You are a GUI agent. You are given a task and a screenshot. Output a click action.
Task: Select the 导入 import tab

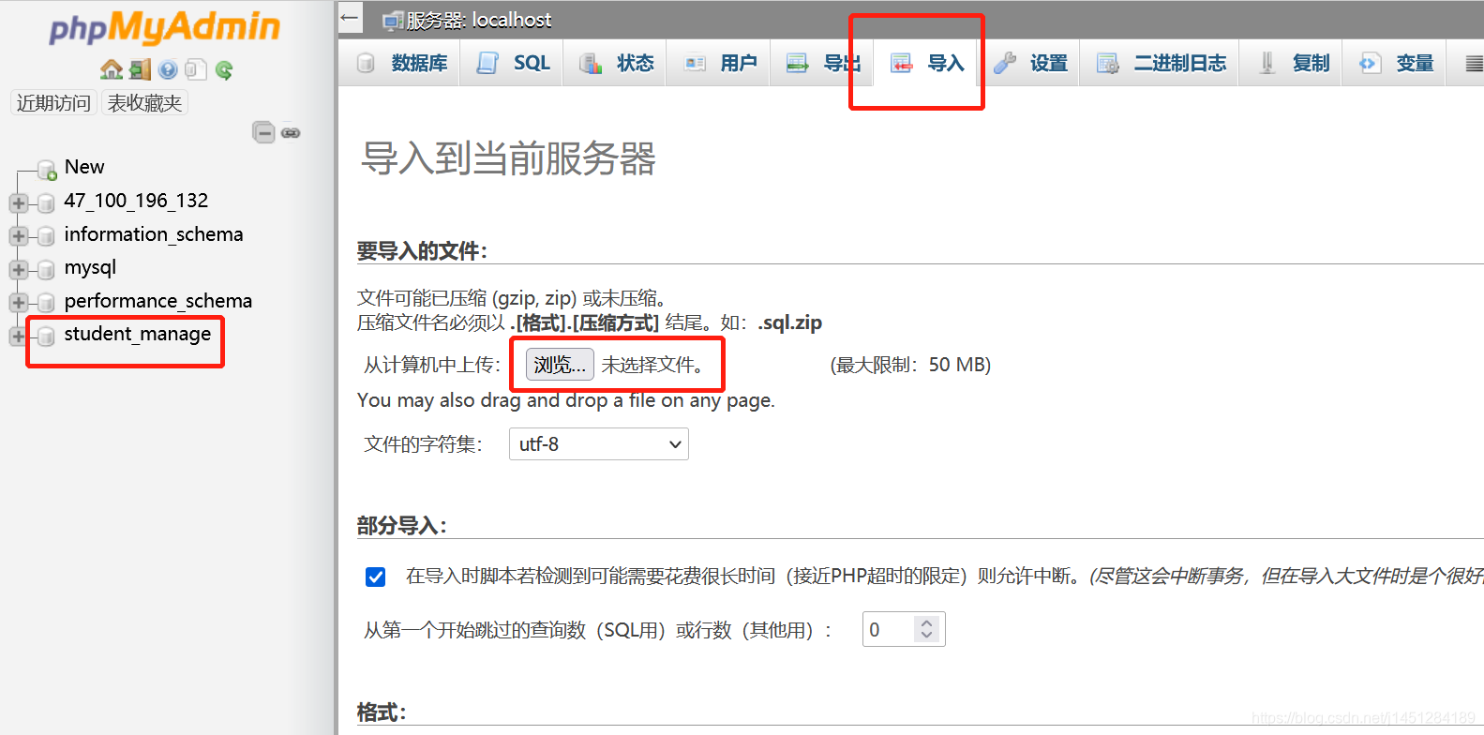[x=926, y=63]
